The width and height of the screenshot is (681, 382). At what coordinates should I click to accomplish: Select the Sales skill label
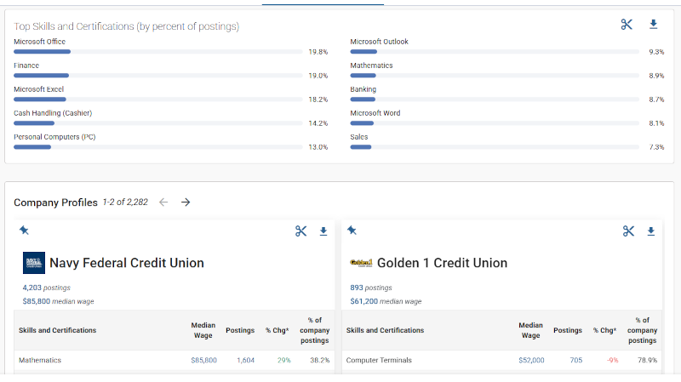(x=358, y=137)
